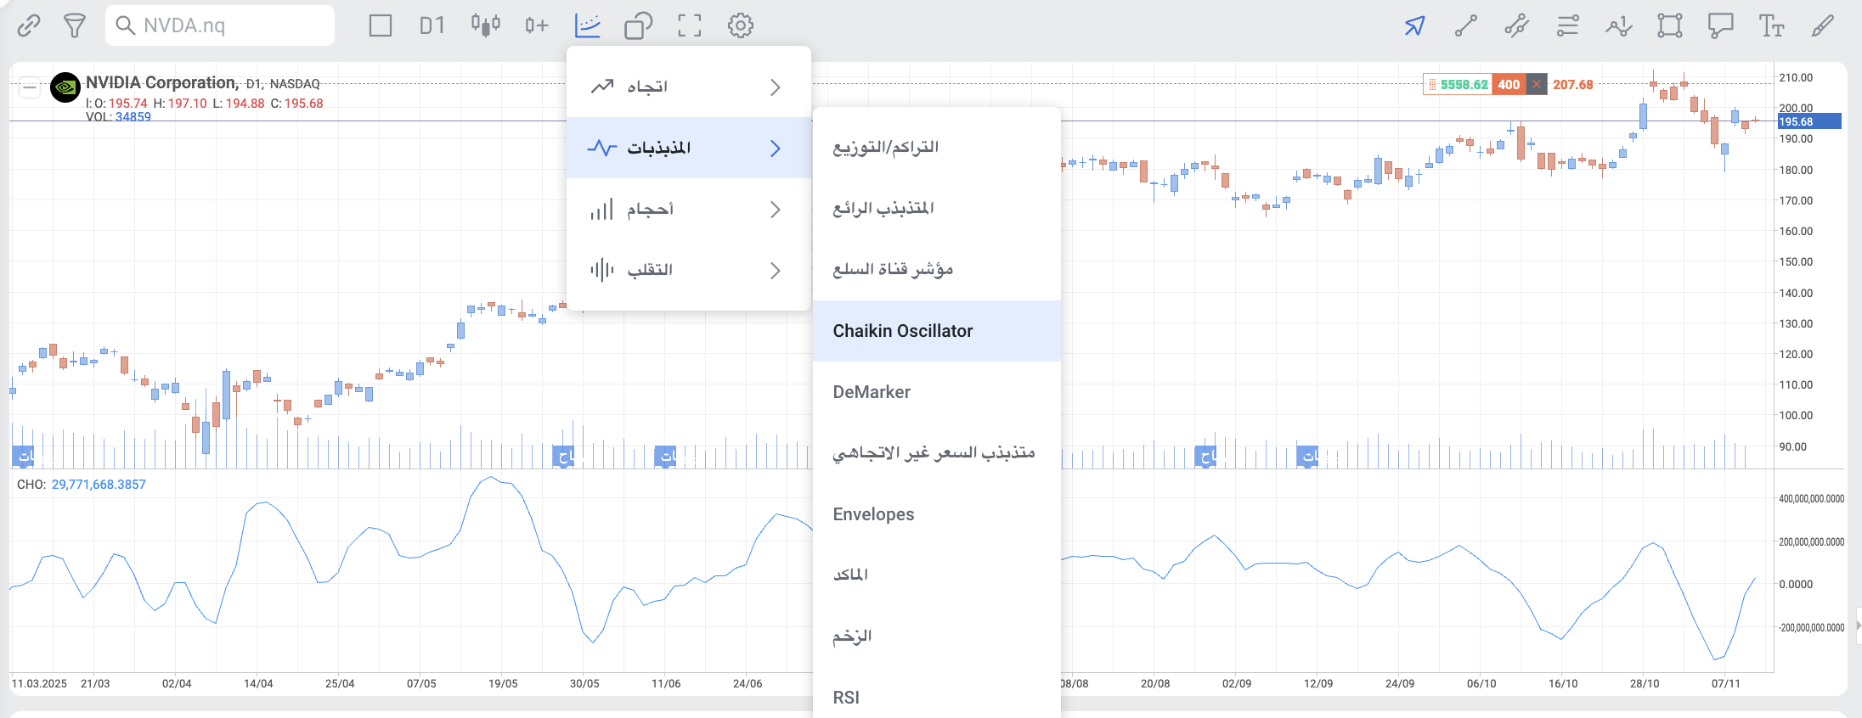Click the NVDA.nq symbol search field
This screenshot has height=718, width=1862.
point(220,25)
